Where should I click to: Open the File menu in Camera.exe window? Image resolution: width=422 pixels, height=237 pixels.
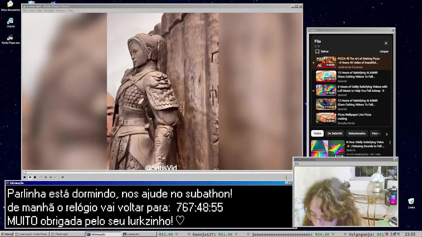pos(297,164)
